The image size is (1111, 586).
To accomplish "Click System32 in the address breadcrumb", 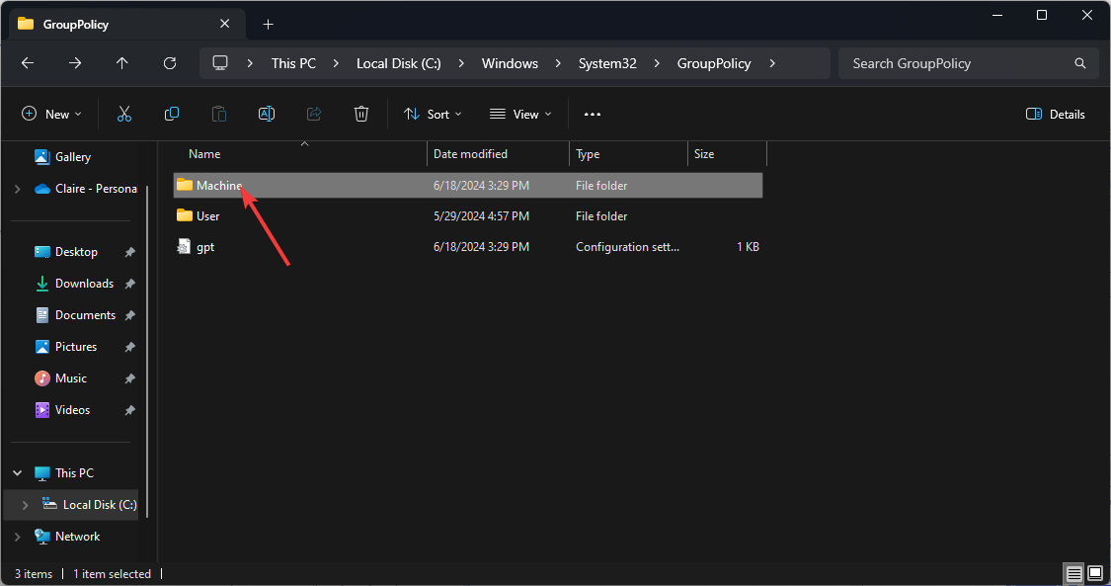I will pos(607,63).
